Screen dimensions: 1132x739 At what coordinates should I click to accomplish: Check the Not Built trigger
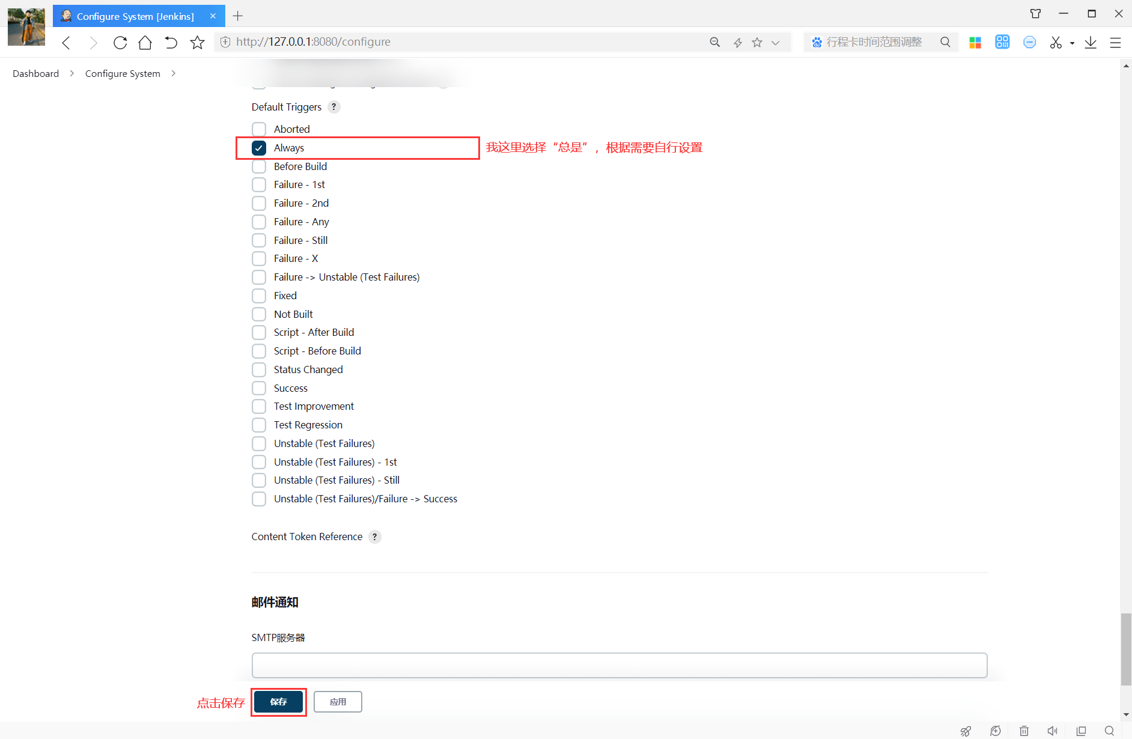click(x=259, y=314)
